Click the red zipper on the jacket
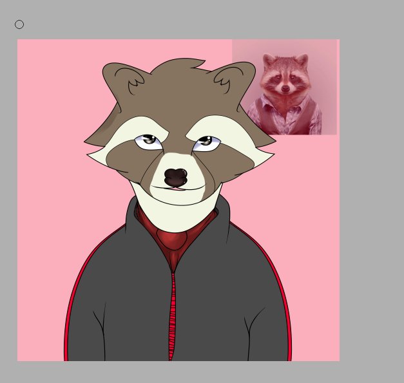This screenshot has width=404, height=383. point(172,317)
